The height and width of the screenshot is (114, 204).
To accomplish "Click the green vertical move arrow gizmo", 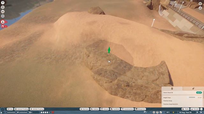I will [x=109, y=50].
